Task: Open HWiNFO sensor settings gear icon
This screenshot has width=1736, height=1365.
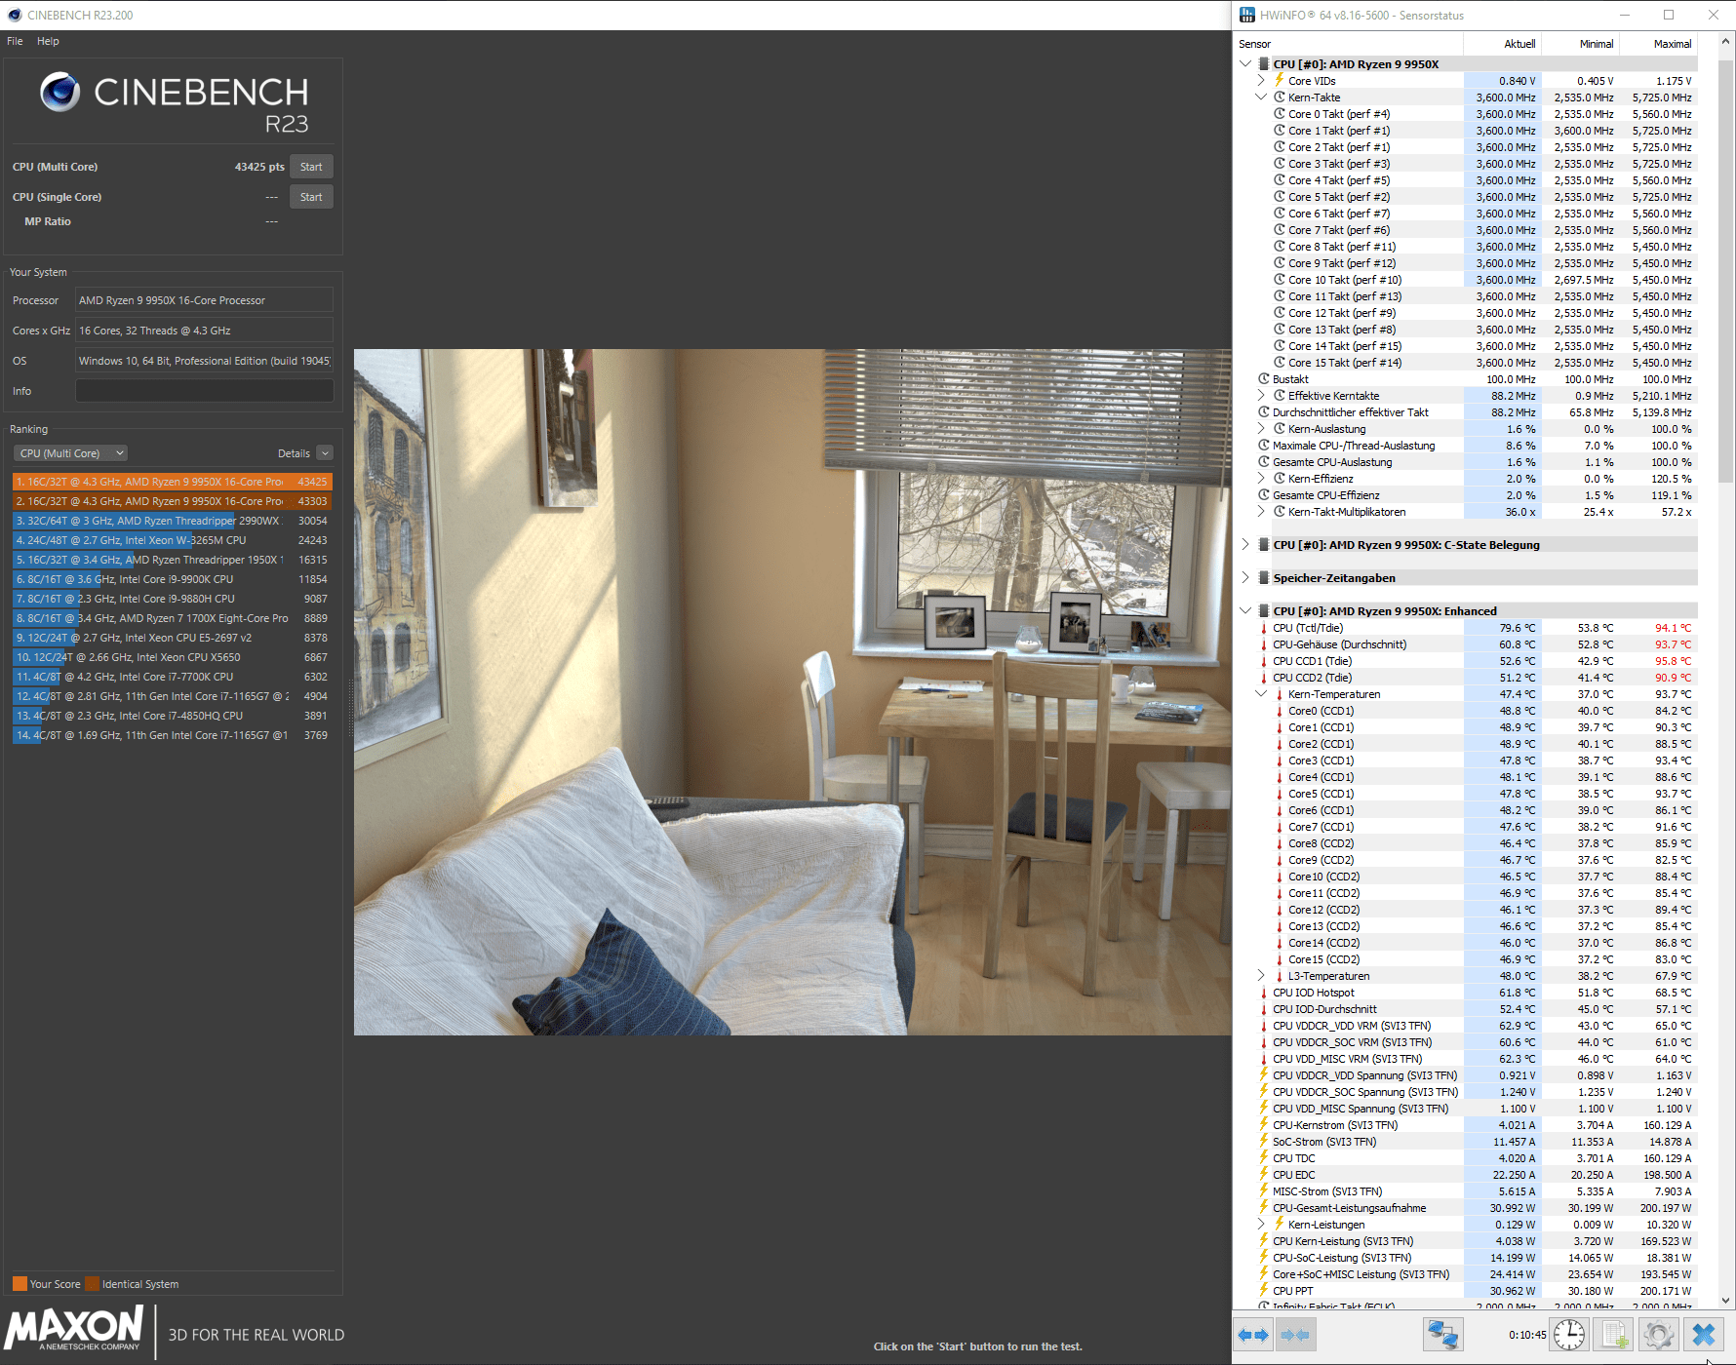Action: (1658, 1335)
